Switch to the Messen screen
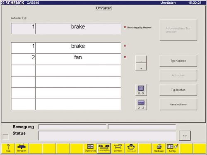The image size is (207, 155). click(x=22, y=148)
